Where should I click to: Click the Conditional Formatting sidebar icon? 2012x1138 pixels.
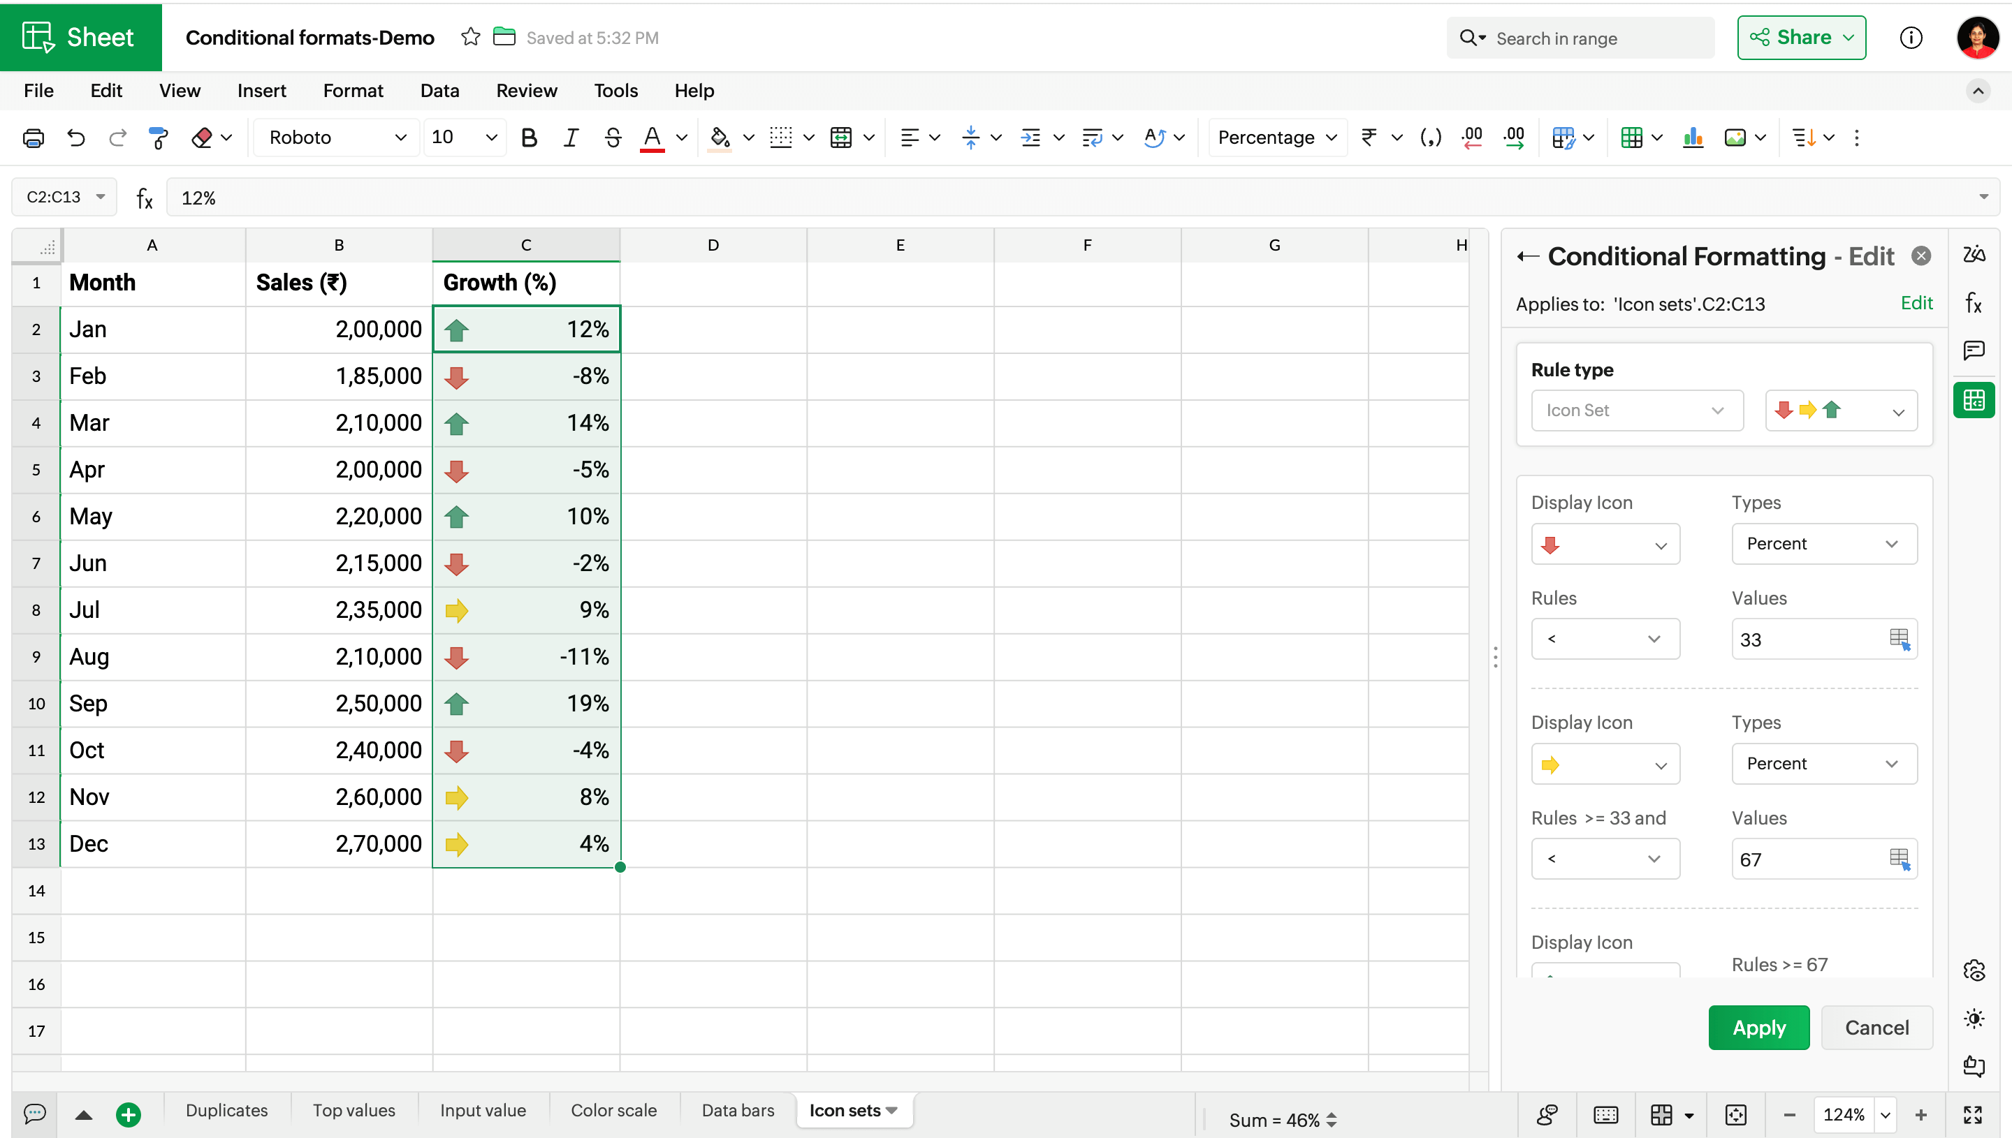pos(1974,400)
